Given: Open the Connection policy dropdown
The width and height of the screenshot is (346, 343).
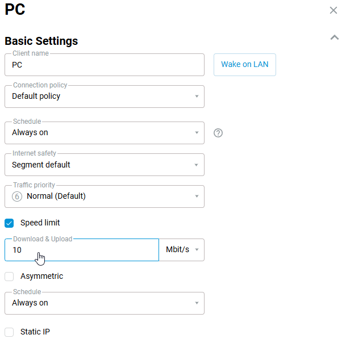Looking at the screenshot, I should click(x=104, y=97).
